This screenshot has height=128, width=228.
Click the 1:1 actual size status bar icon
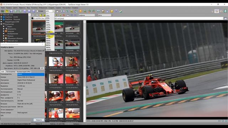pos(219,121)
